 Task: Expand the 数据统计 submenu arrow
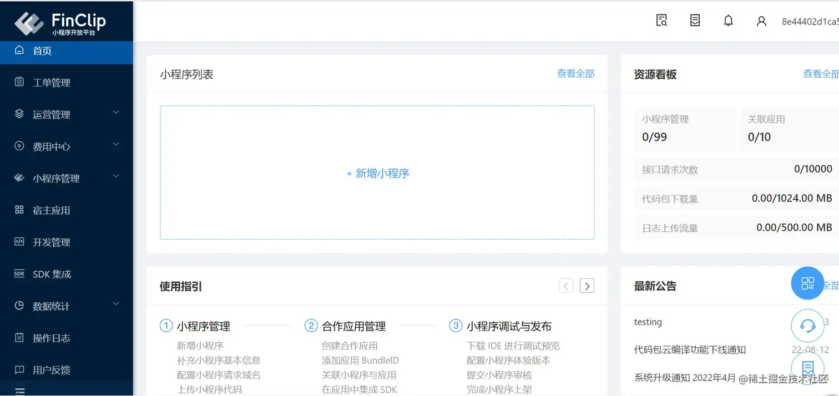point(116,304)
